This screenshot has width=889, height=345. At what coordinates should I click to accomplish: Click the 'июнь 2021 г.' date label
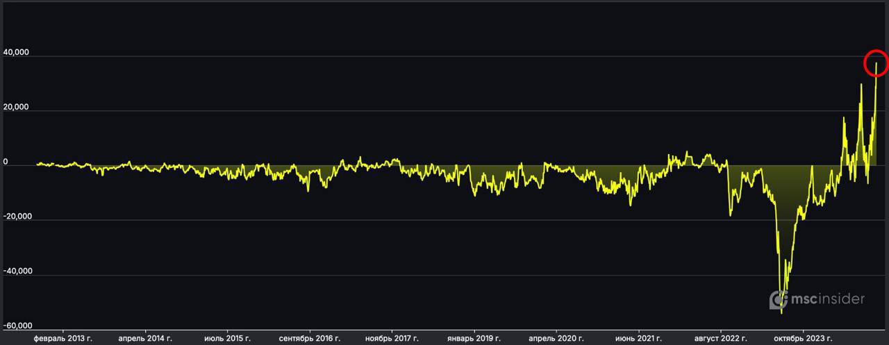click(x=638, y=339)
